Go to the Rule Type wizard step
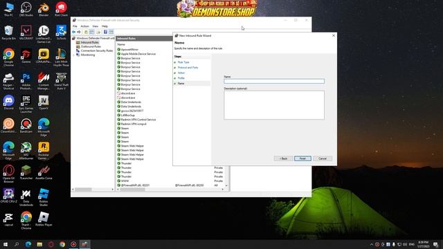 [183, 62]
